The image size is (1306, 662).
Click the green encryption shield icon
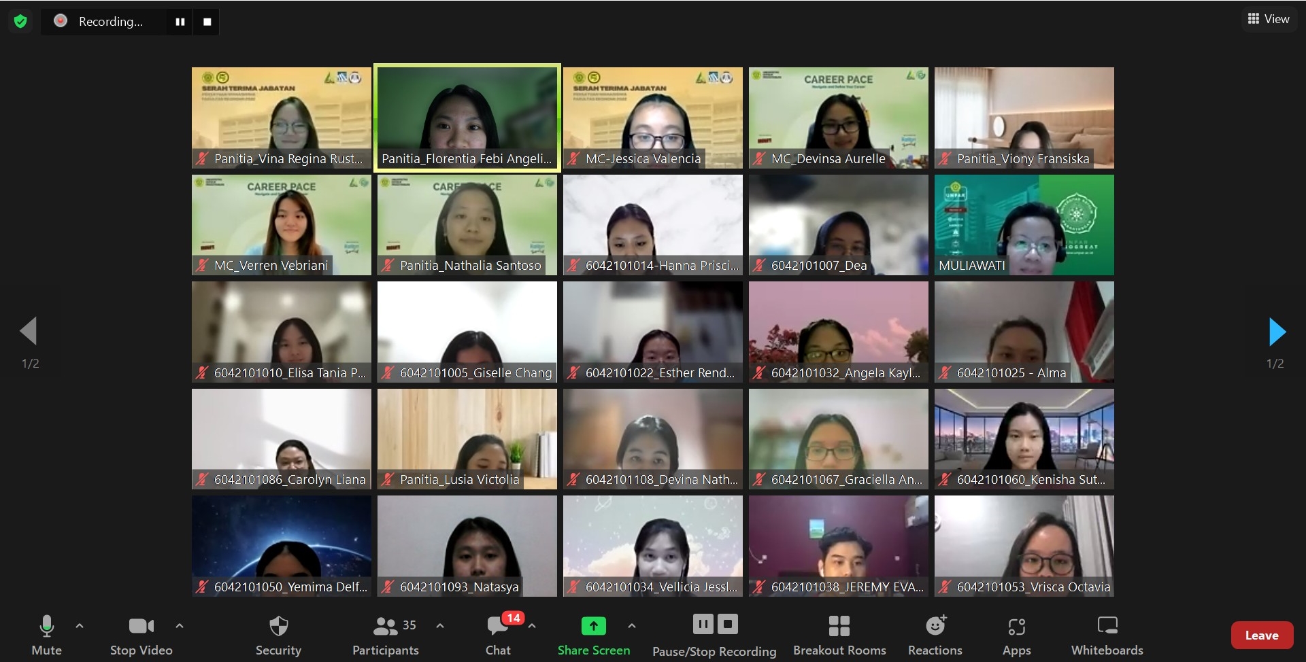click(20, 22)
